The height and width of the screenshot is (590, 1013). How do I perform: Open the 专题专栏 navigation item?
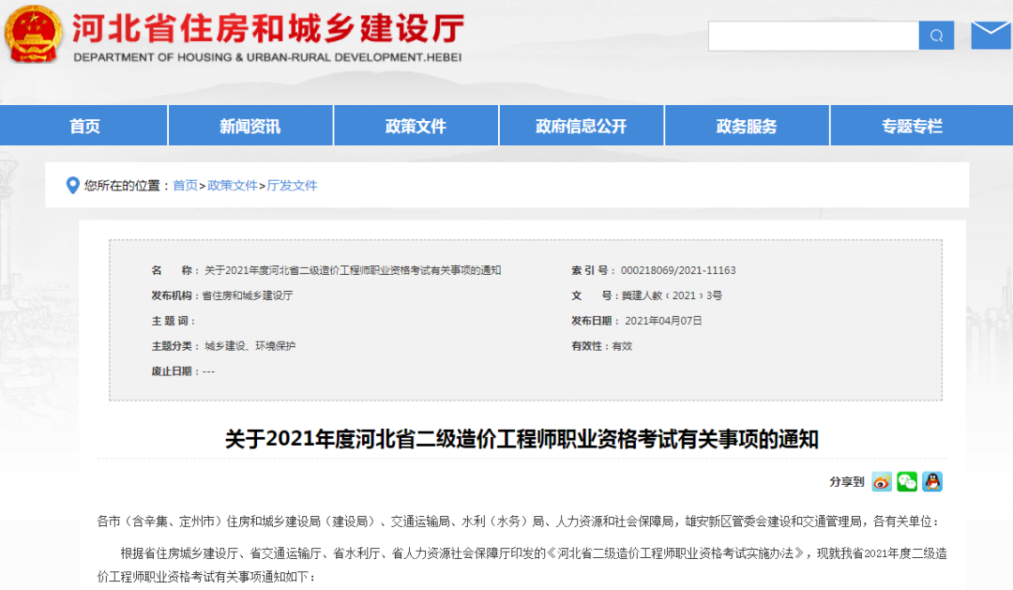pos(912,126)
